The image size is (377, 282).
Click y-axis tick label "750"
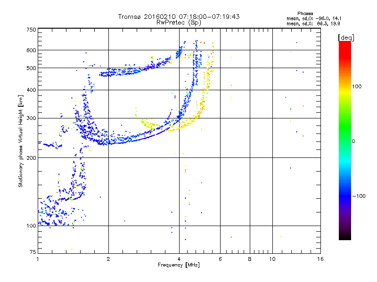(x=31, y=30)
